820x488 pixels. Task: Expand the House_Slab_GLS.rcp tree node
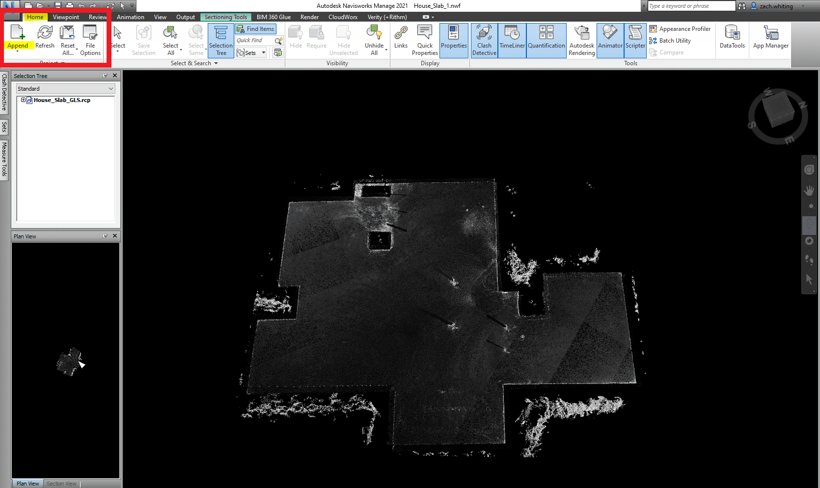coord(23,100)
